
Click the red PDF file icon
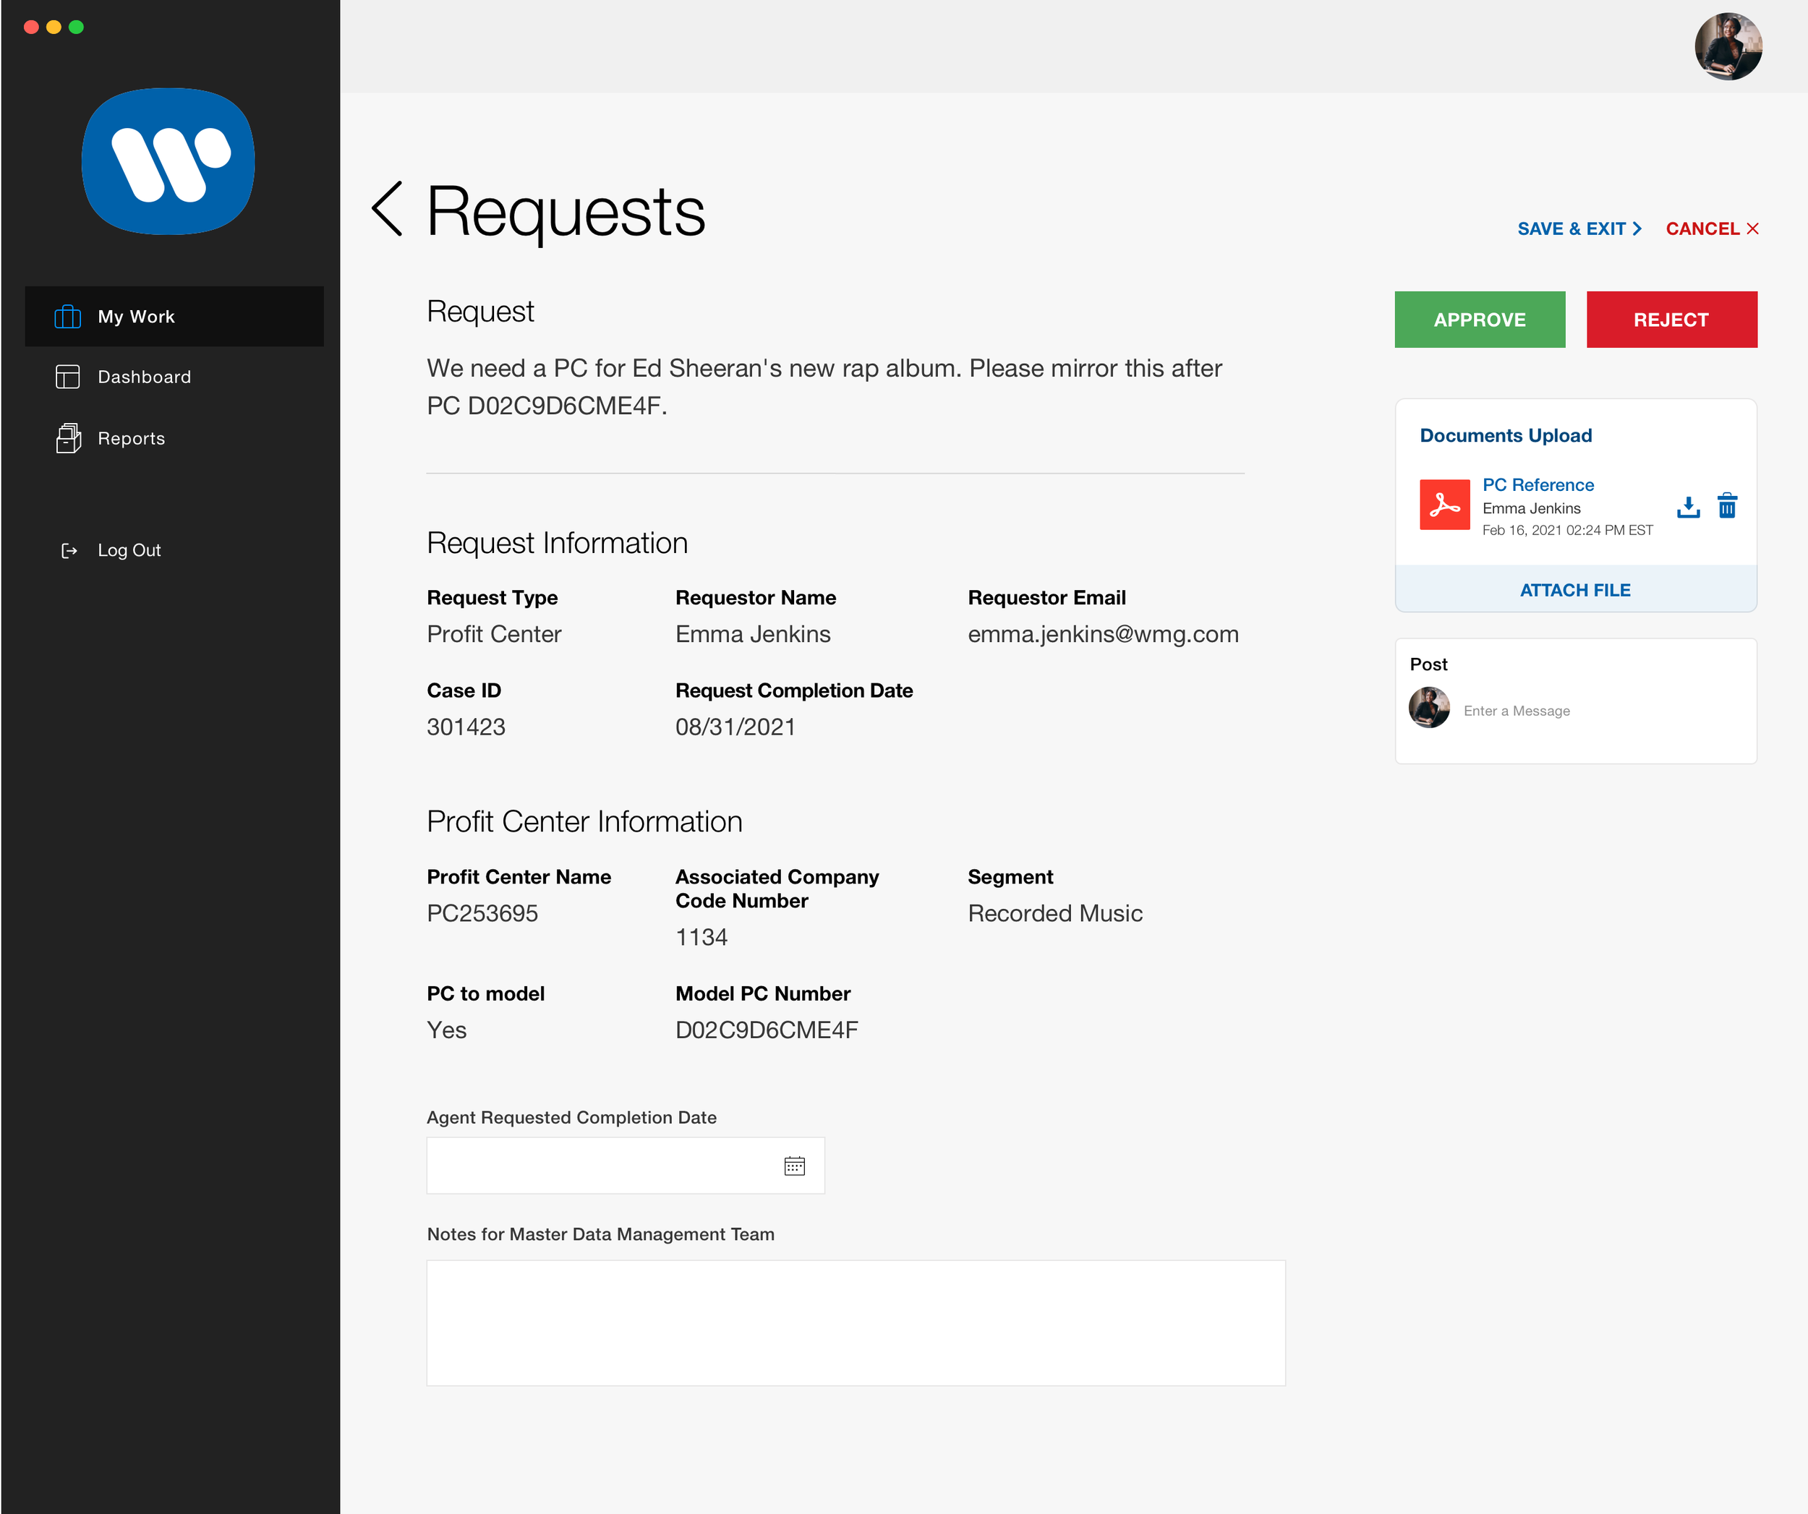[1444, 505]
